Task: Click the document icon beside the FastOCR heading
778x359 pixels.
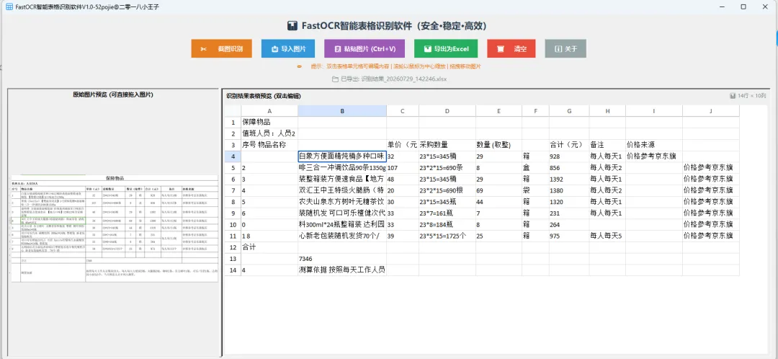Action: click(292, 26)
